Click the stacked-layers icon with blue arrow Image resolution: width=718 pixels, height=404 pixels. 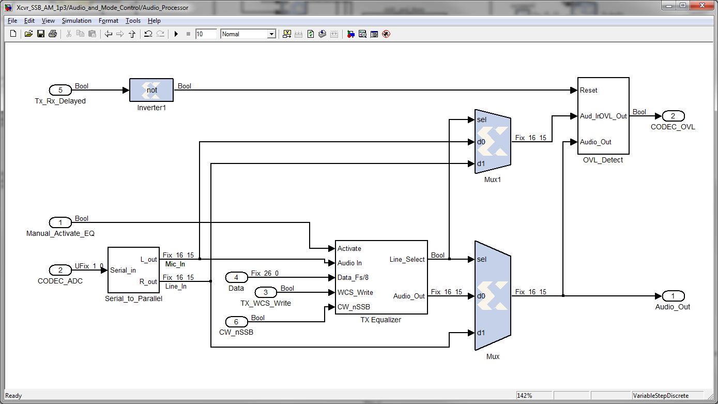322,34
